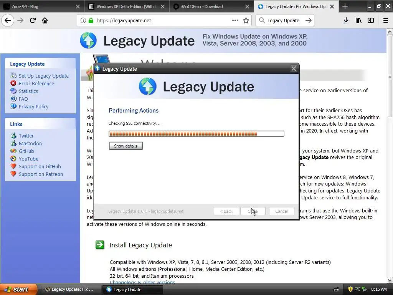Open the Statistics sidebar link

point(28,91)
